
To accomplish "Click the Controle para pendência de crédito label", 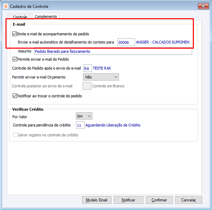I will tap(42, 125).
